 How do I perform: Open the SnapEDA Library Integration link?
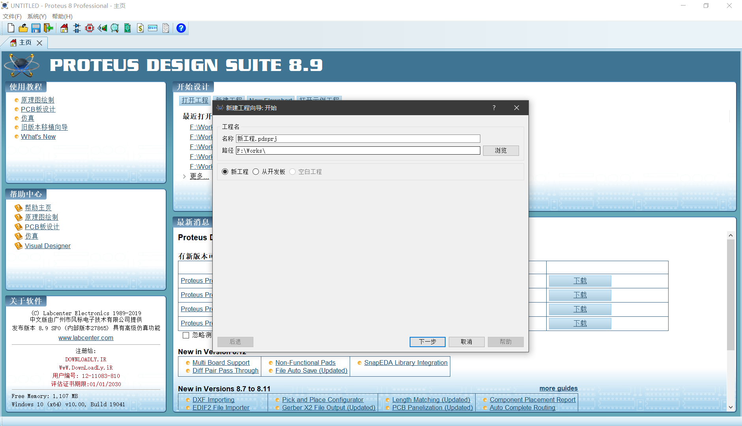point(406,362)
